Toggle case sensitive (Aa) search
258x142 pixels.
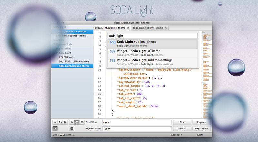pos(60,122)
